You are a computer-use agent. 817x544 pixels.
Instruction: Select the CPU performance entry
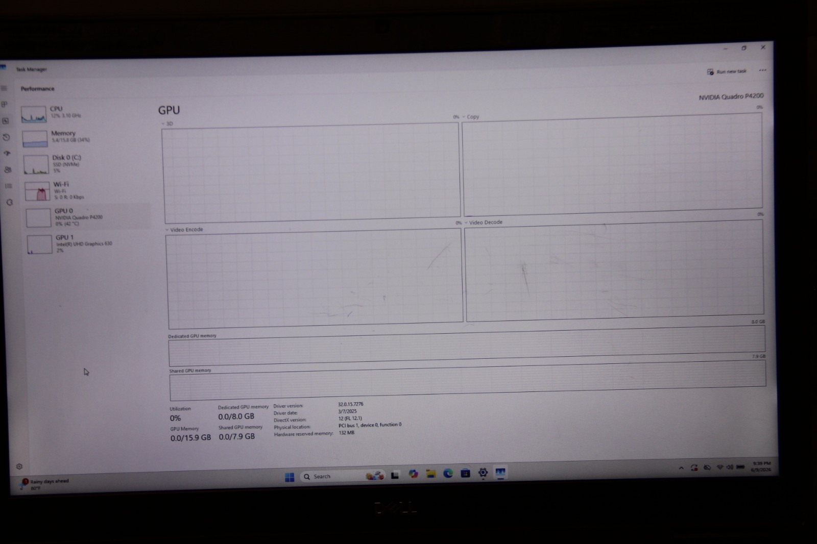(x=84, y=113)
